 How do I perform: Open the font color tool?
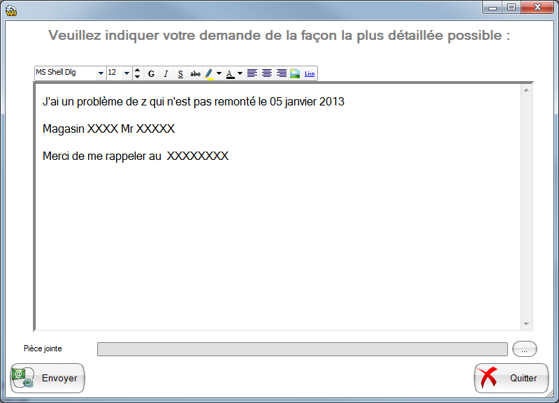229,73
